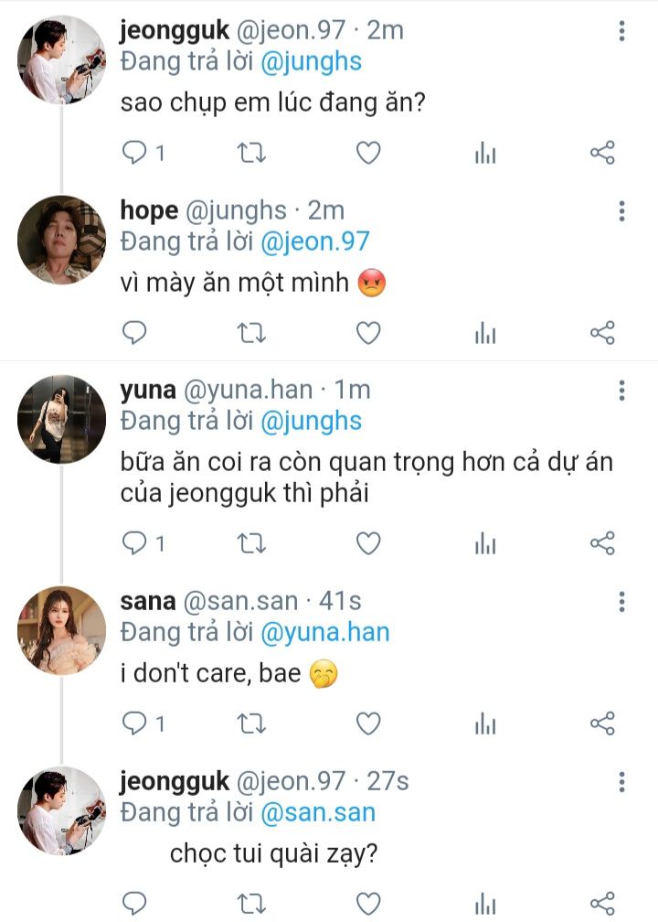The image size is (658, 922).
Task: View analytics for hope's reply
Action: pos(485,333)
